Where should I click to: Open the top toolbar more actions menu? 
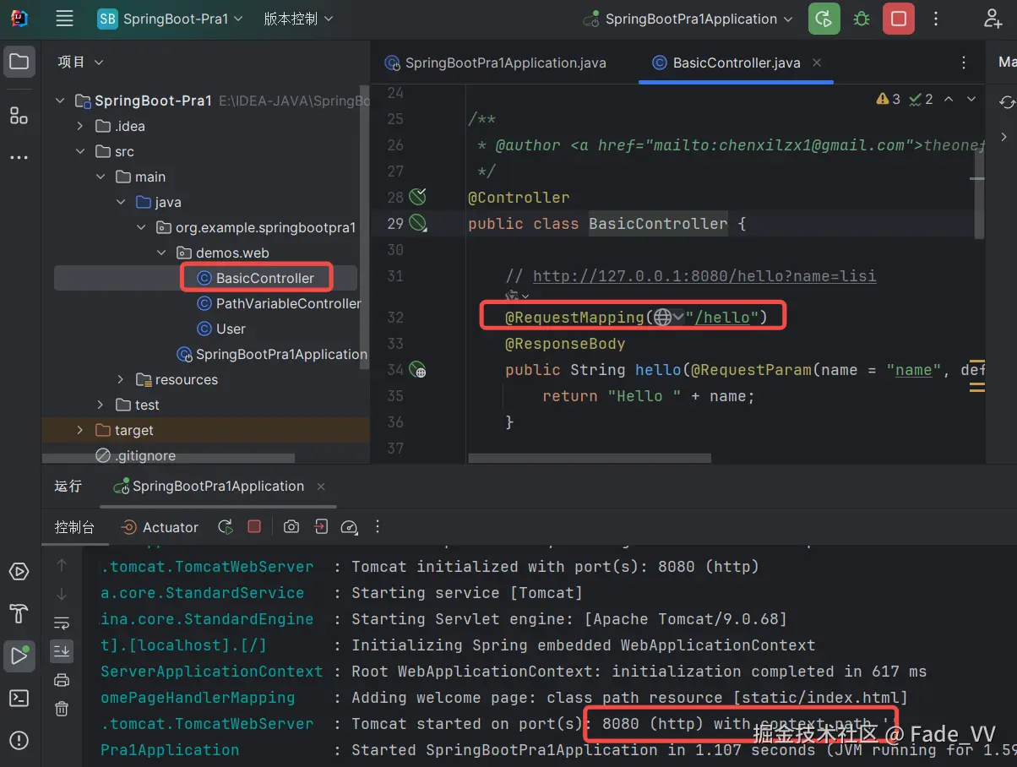936,19
